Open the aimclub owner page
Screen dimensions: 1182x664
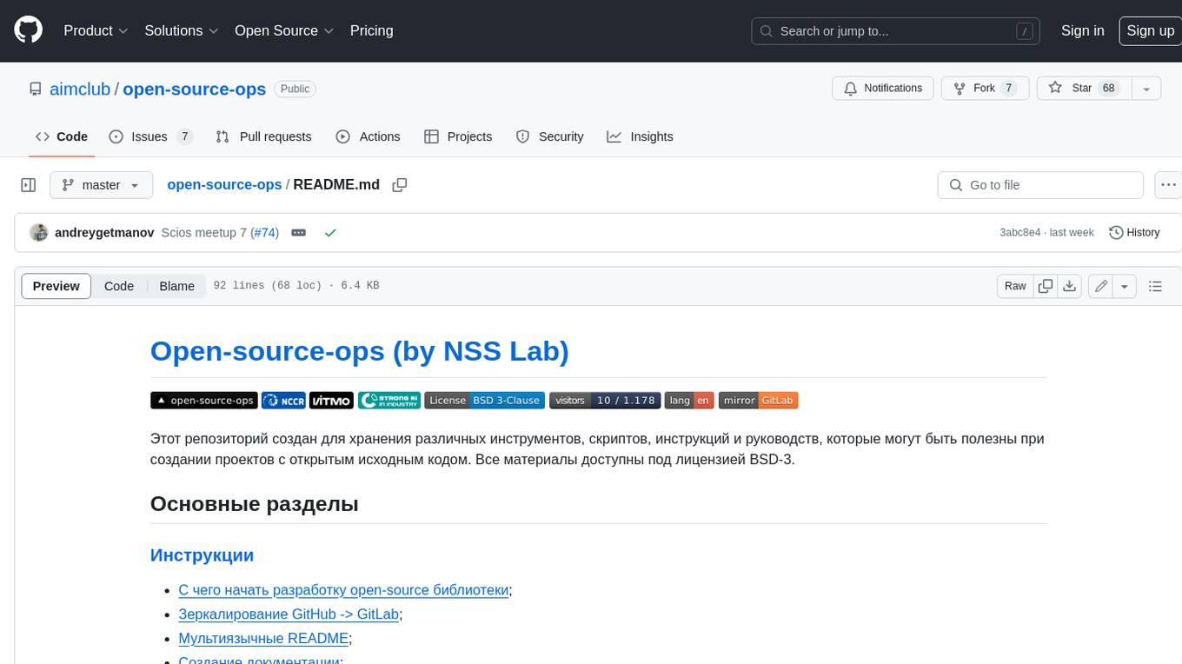[x=80, y=89]
